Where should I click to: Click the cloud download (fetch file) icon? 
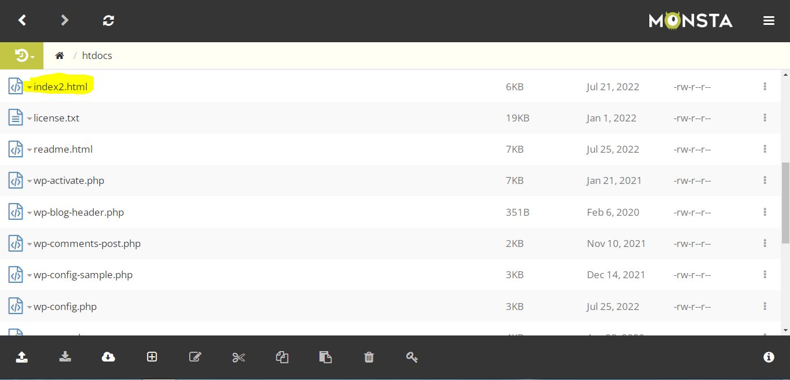point(108,357)
